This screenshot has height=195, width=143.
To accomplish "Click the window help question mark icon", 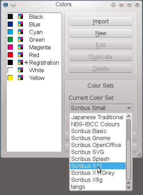I will (113, 5).
